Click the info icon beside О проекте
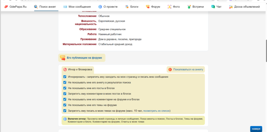Image resolution: width=267 pixels, height=132 pixels. (100, 7)
